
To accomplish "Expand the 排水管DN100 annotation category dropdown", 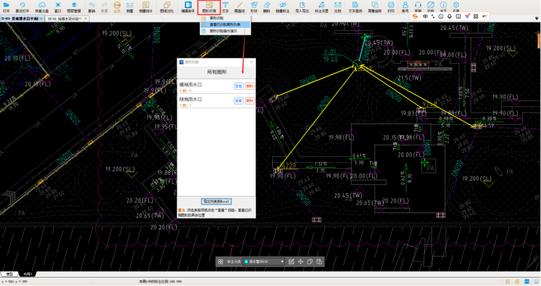I will [282, 262].
